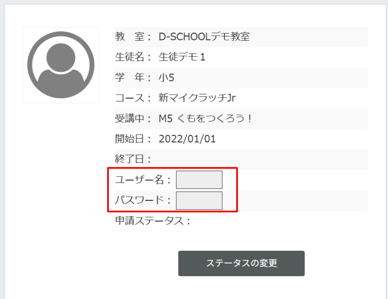Click the ステータスの変更 button
This screenshot has height=299, width=388.
pyautogui.click(x=241, y=263)
